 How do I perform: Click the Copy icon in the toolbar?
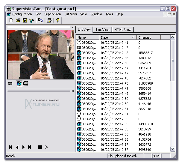pyautogui.click(x=40, y=20)
